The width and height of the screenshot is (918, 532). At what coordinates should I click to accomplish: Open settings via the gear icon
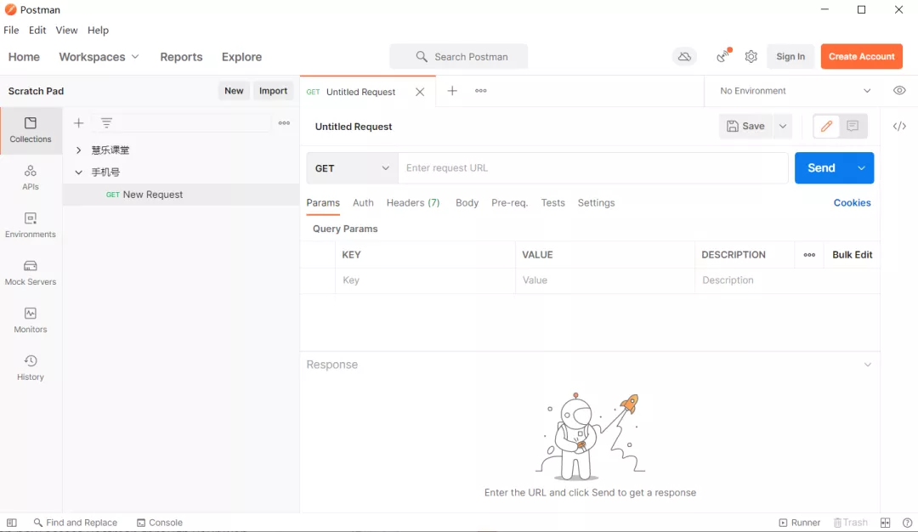click(x=751, y=56)
